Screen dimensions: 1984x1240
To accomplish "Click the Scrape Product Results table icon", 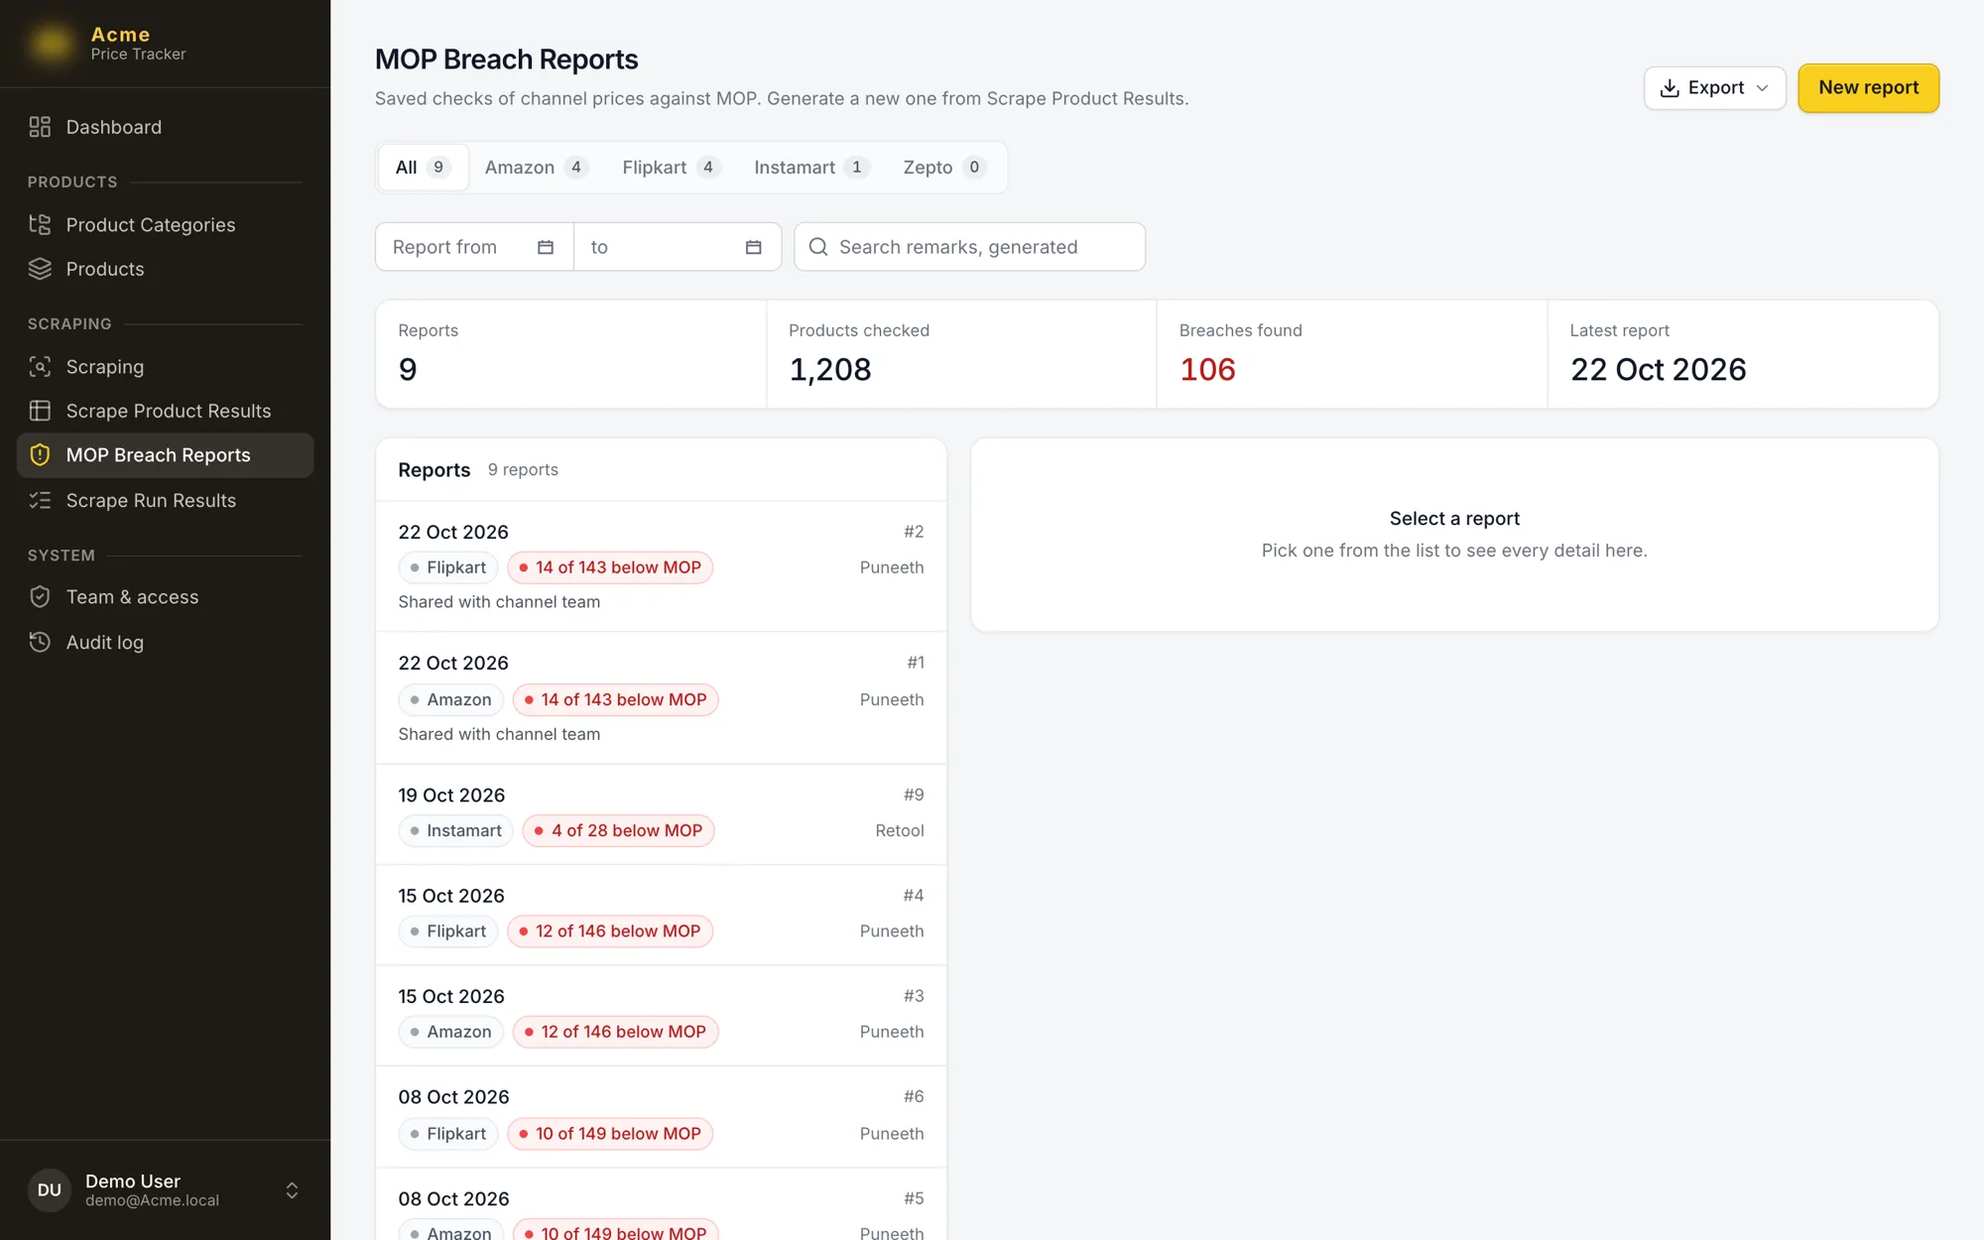I will pos(40,411).
